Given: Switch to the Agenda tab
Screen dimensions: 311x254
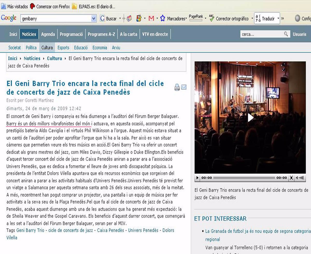Looking at the screenshot, I should point(48,34).
